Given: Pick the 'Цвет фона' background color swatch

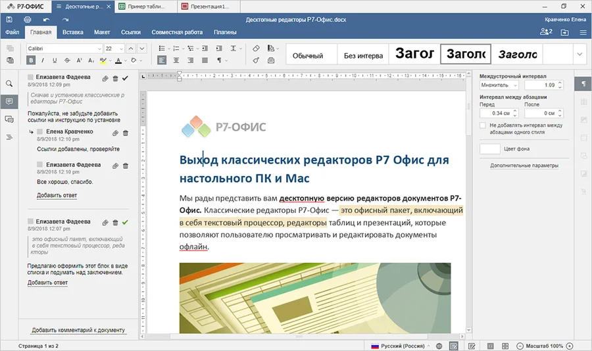Looking at the screenshot, I should 490,149.
